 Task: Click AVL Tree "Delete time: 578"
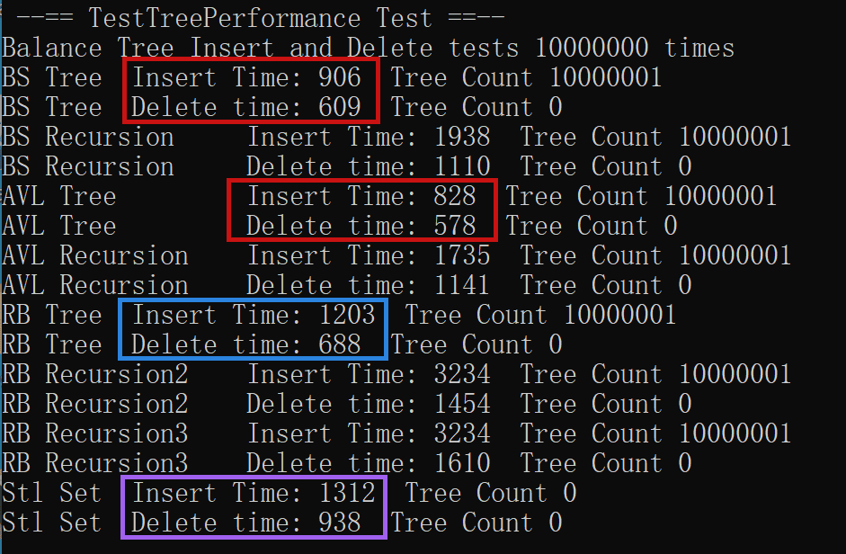(361, 226)
